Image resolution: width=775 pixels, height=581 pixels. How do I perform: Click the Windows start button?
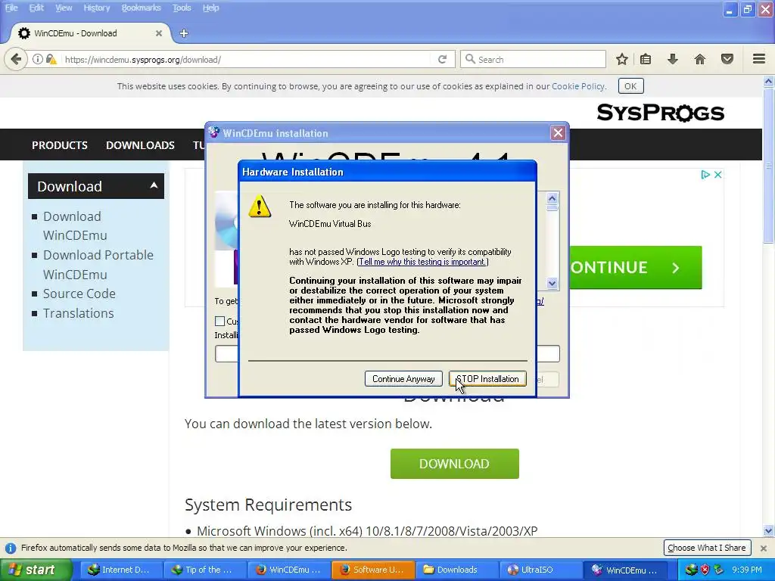(36, 570)
